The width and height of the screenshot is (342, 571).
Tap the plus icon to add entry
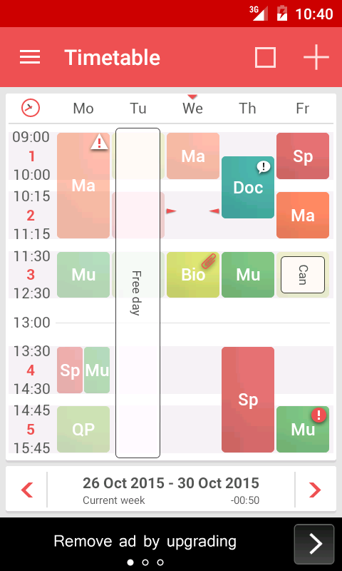click(x=316, y=57)
